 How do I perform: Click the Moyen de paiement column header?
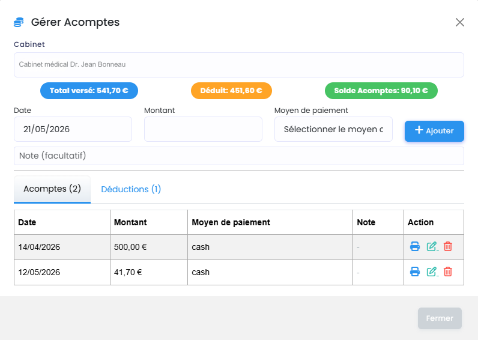tap(270, 222)
